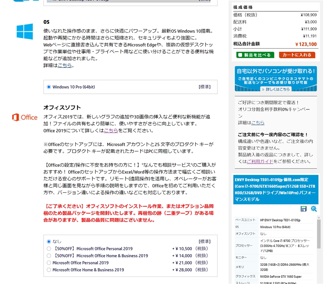Select Office Home & Business 2019 at ¥28,000
The width and height of the screenshot is (333, 284).
coord(49,270)
